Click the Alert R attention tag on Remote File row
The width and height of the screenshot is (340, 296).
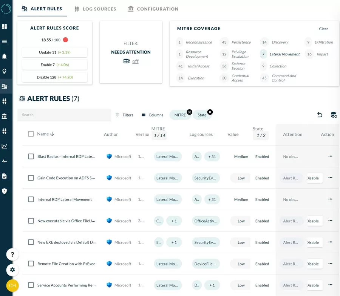291,264
